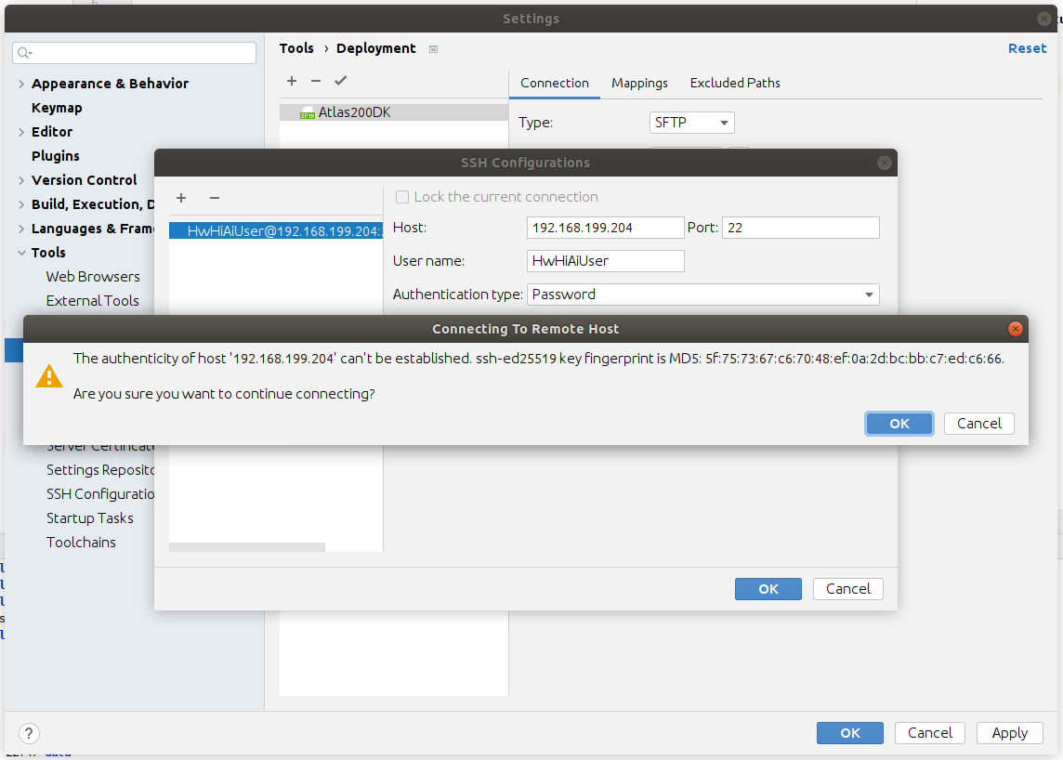
Task: Click the search magnifier icon in Settings
Action: (x=24, y=53)
